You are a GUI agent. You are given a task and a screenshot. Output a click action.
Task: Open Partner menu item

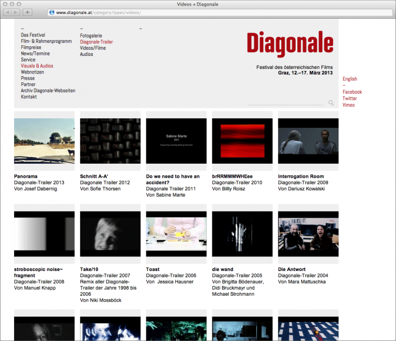pyautogui.click(x=28, y=85)
